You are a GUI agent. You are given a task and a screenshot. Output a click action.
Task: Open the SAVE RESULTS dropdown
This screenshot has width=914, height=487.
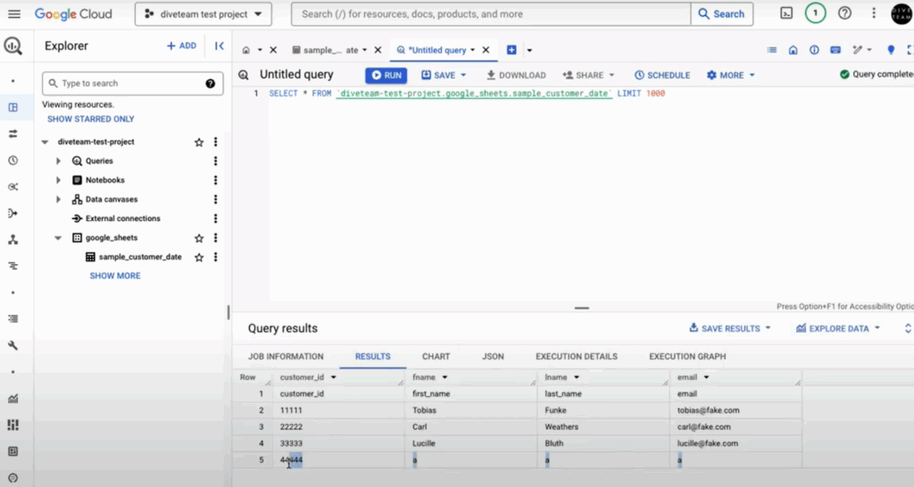coord(730,328)
